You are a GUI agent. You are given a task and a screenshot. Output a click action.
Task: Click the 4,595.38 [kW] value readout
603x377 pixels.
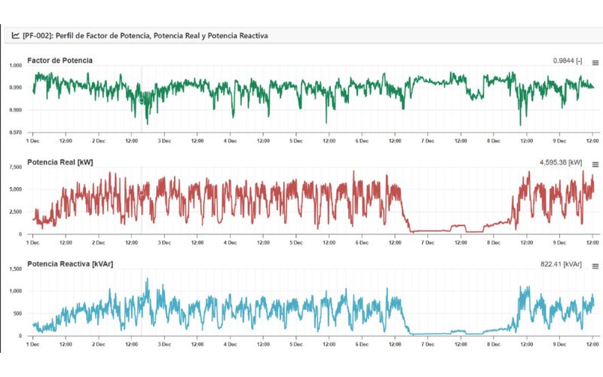tap(561, 163)
